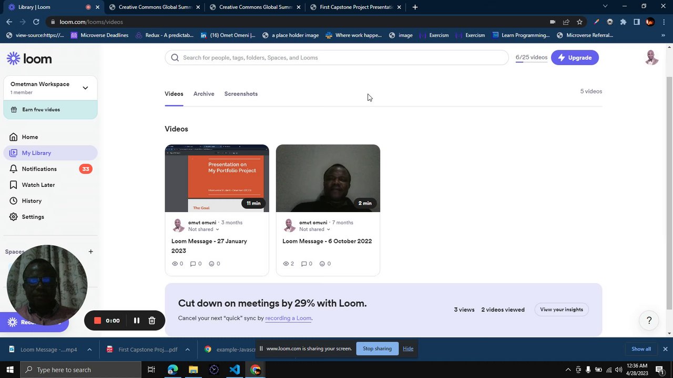Open Not shared dropdown on 6 October video
Image resolution: width=673 pixels, height=378 pixels.
click(314, 229)
